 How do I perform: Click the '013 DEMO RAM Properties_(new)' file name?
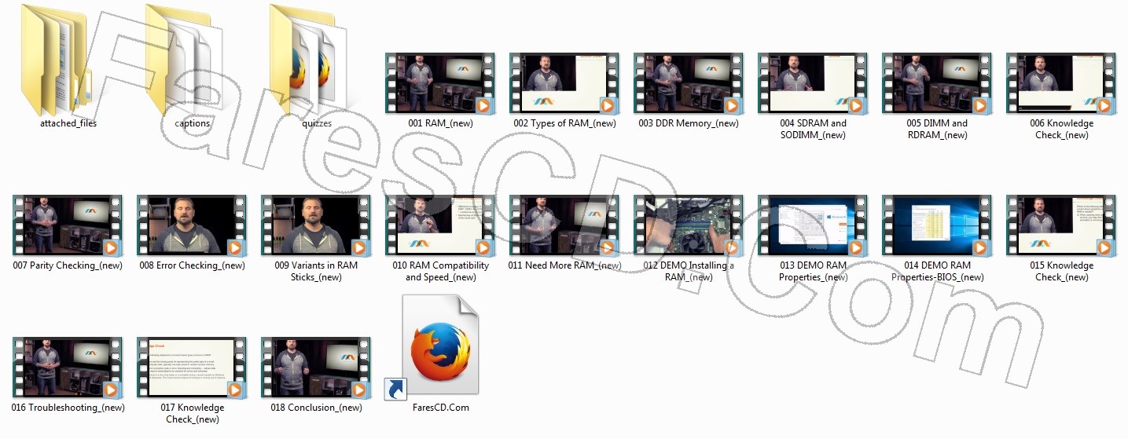(813, 271)
